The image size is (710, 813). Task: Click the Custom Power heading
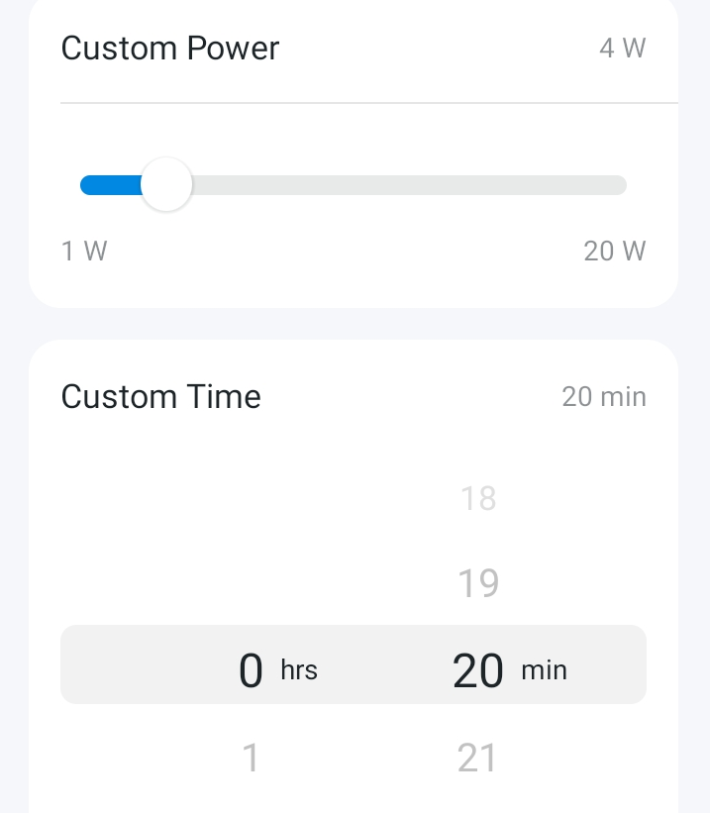coord(170,49)
